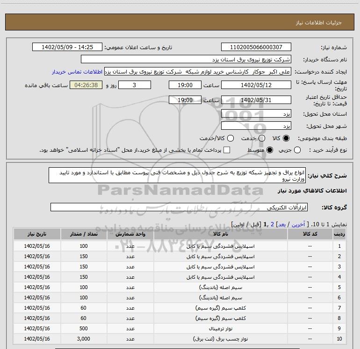Image resolution: width=360 pixels, height=349 pixels.
Task: Click the تاریخ نیاز column header
Action: 37,234
